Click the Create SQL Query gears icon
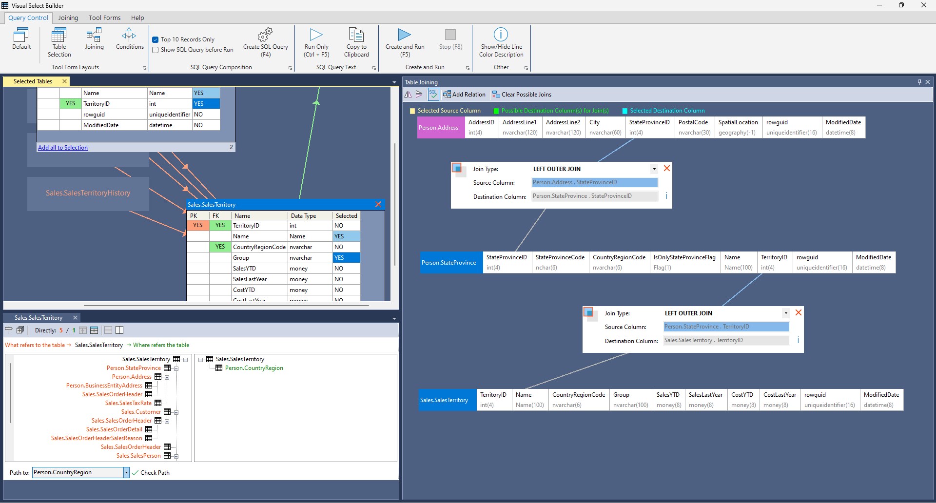 (x=265, y=35)
